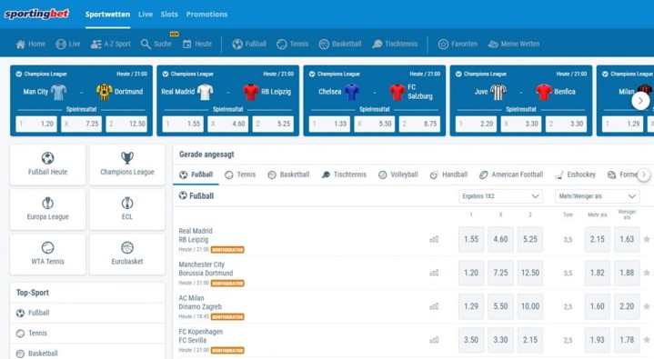The image size is (654, 359).
Task: Select Tennis in the blue toolbar
Action: coord(292,44)
